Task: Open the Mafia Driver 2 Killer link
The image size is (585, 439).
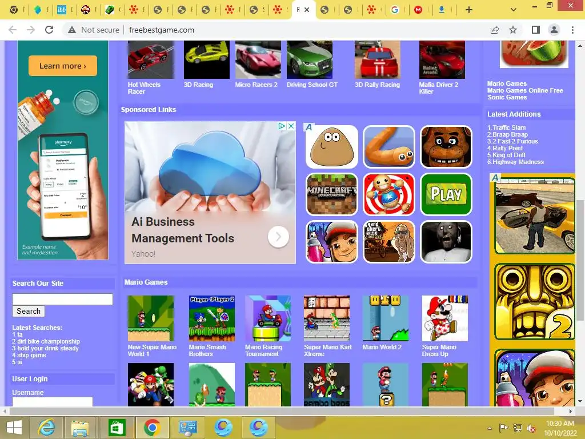Action: (x=439, y=88)
